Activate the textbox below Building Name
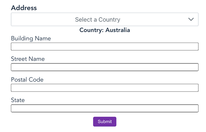206x132 pixels. click(104, 46)
